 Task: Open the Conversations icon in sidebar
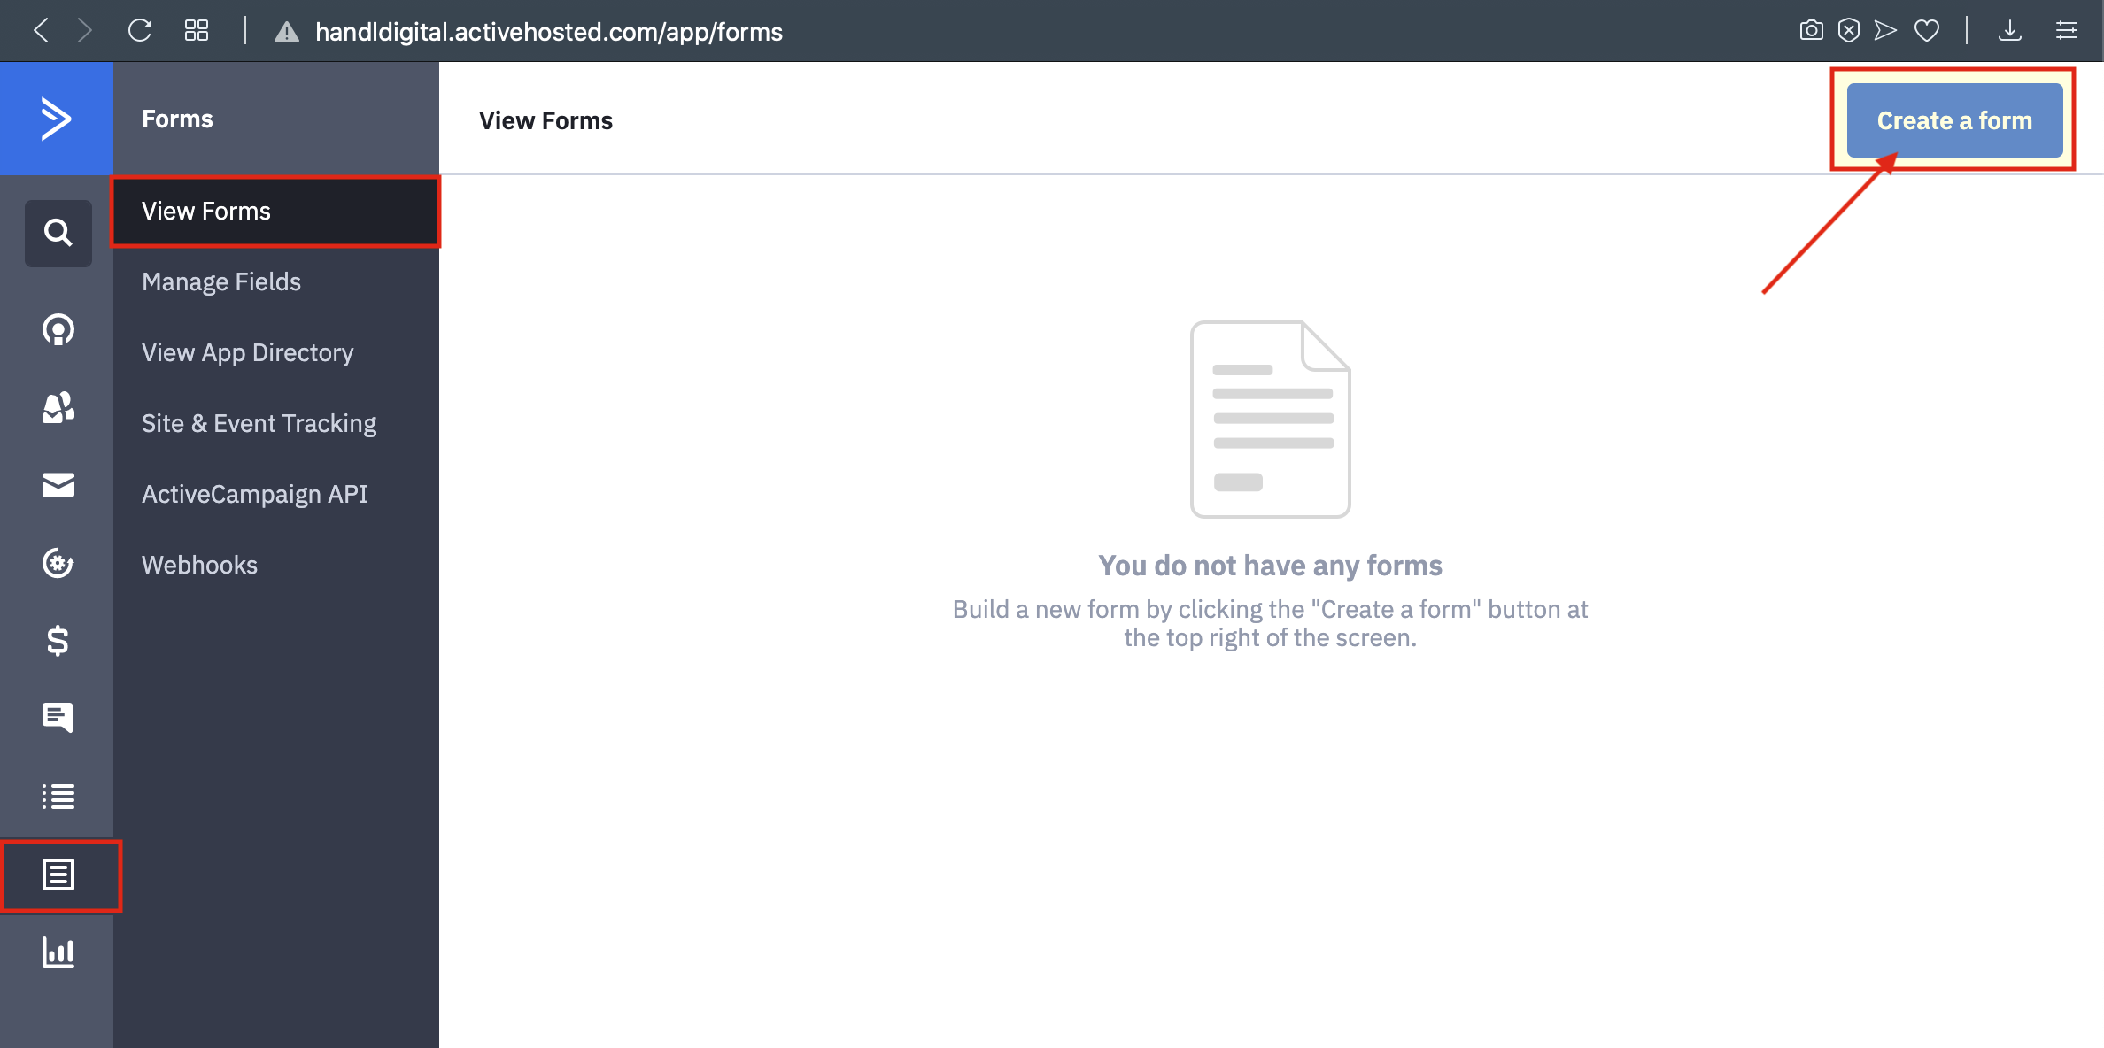[x=58, y=715]
